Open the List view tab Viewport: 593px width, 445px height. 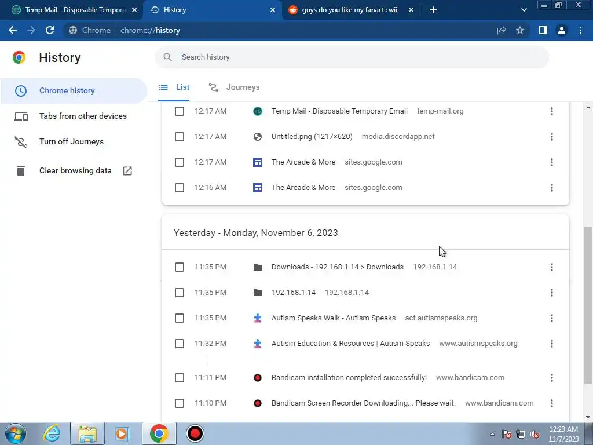(x=174, y=87)
